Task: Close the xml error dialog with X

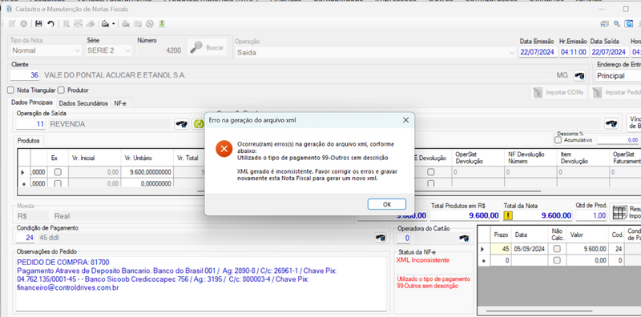Action: (x=405, y=120)
